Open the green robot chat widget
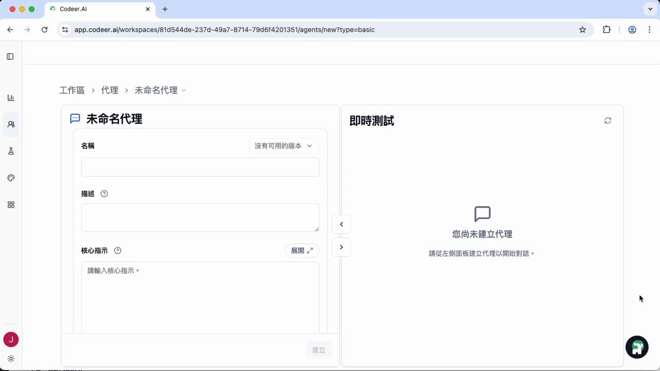 pyautogui.click(x=637, y=347)
